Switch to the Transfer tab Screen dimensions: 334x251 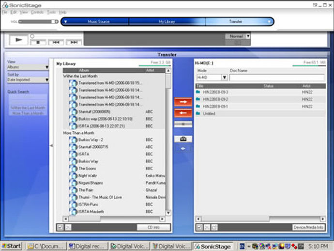tap(235, 21)
